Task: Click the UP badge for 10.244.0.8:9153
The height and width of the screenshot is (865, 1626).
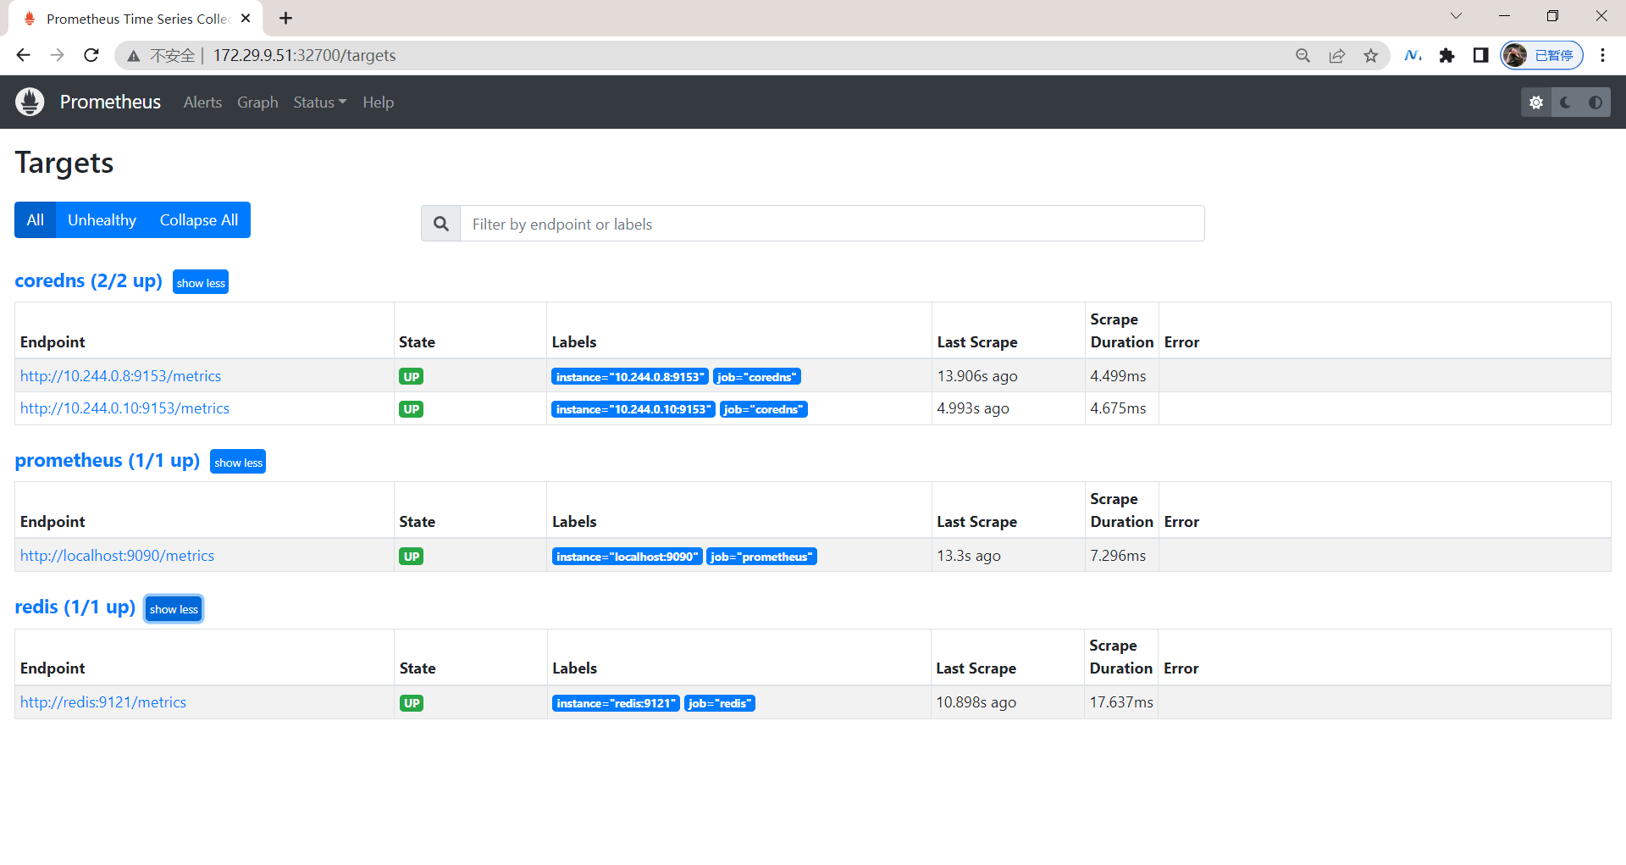Action: [x=412, y=377]
